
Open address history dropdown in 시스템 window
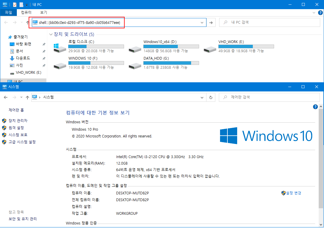click(202, 97)
